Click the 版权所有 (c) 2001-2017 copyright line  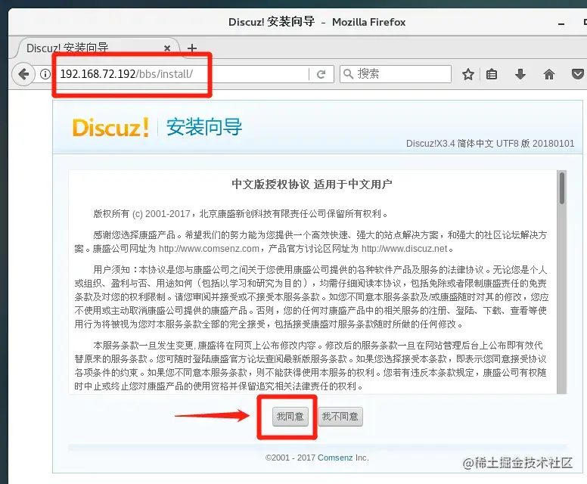click(241, 214)
